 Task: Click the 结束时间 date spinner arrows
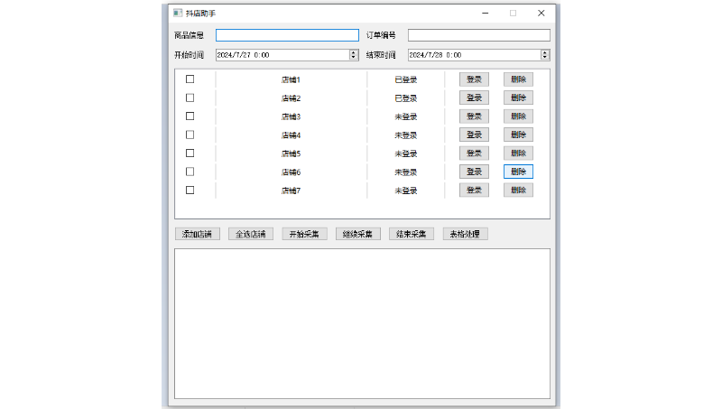point(545,55)
